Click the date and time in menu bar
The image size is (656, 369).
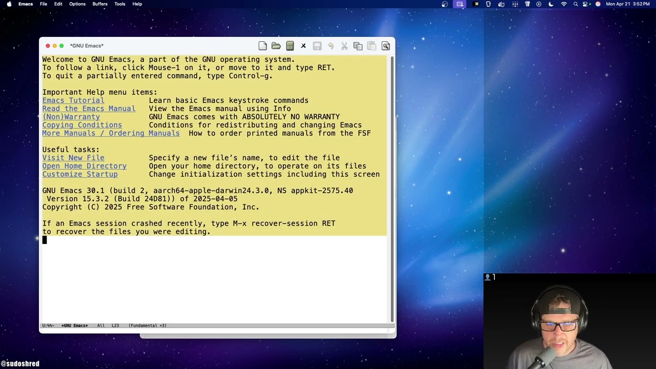628,4
